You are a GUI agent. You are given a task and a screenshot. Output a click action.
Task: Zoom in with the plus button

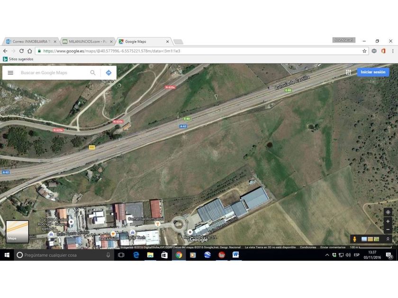[x=388, y=221]
